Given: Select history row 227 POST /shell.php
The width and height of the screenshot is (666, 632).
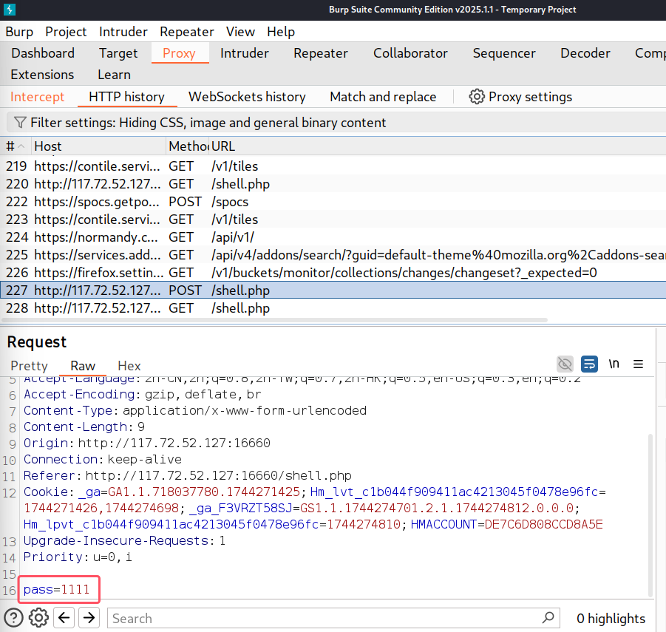Looking at the screenshot, I should click(333, 290).
